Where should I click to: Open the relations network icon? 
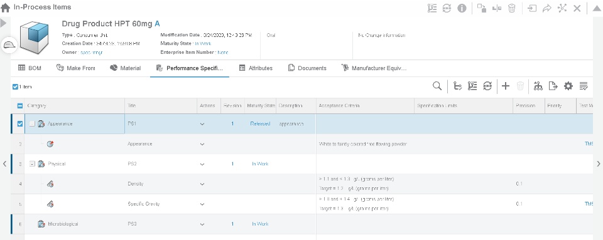pyautogui.click(x=562, y=8)
